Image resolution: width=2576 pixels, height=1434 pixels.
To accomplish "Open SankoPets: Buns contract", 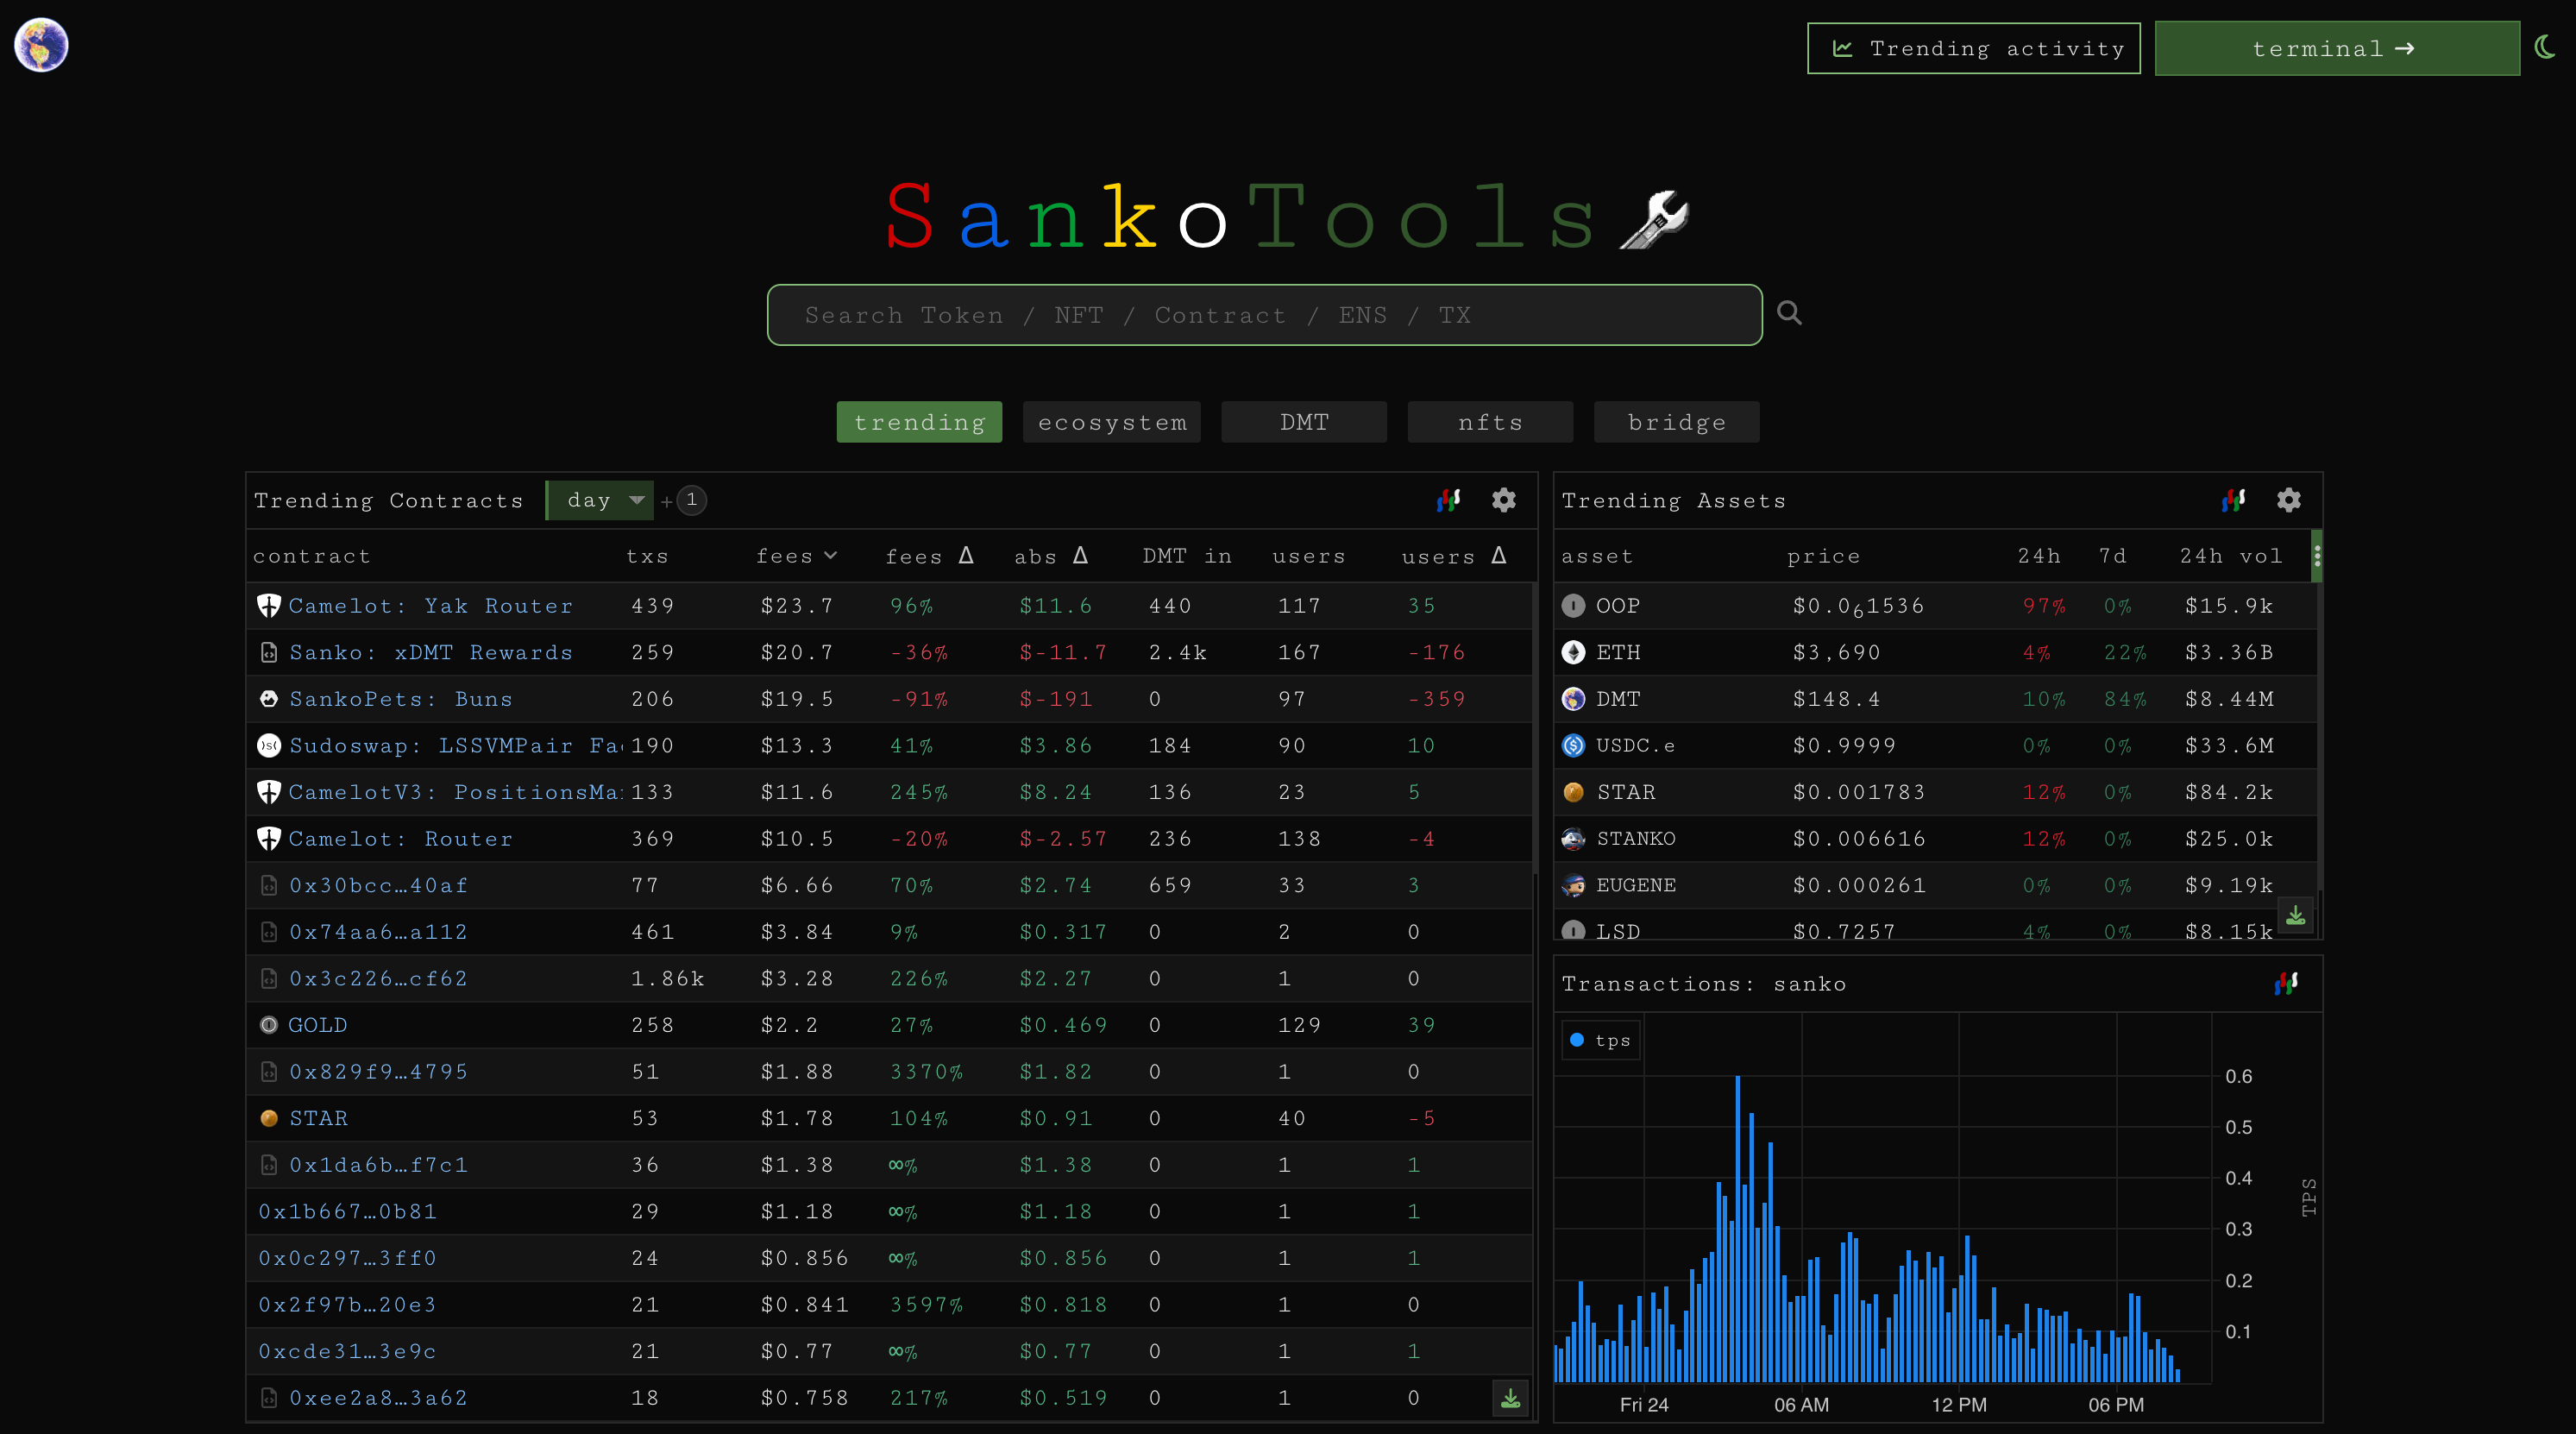I will [x=400, y=699].
